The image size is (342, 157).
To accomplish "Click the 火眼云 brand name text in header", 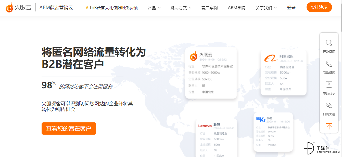I will tap(23, 8).
